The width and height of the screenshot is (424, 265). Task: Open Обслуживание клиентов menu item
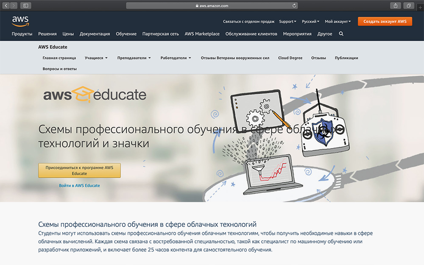(x=251, y=34)
